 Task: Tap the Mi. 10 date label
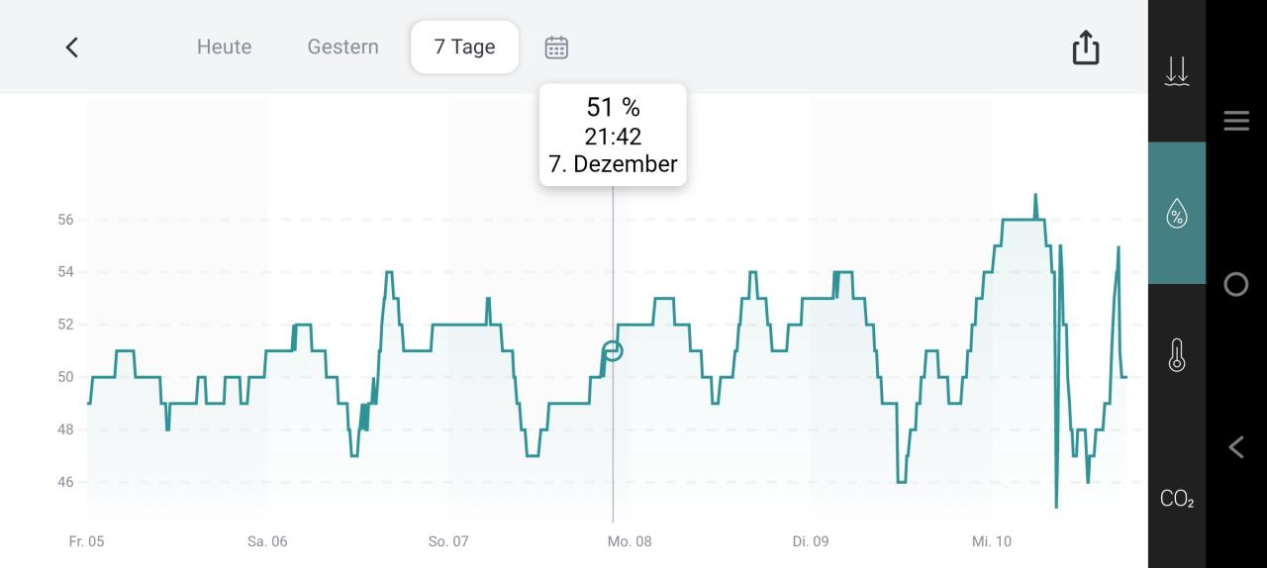pyautogui.click(x=992, y=541)
